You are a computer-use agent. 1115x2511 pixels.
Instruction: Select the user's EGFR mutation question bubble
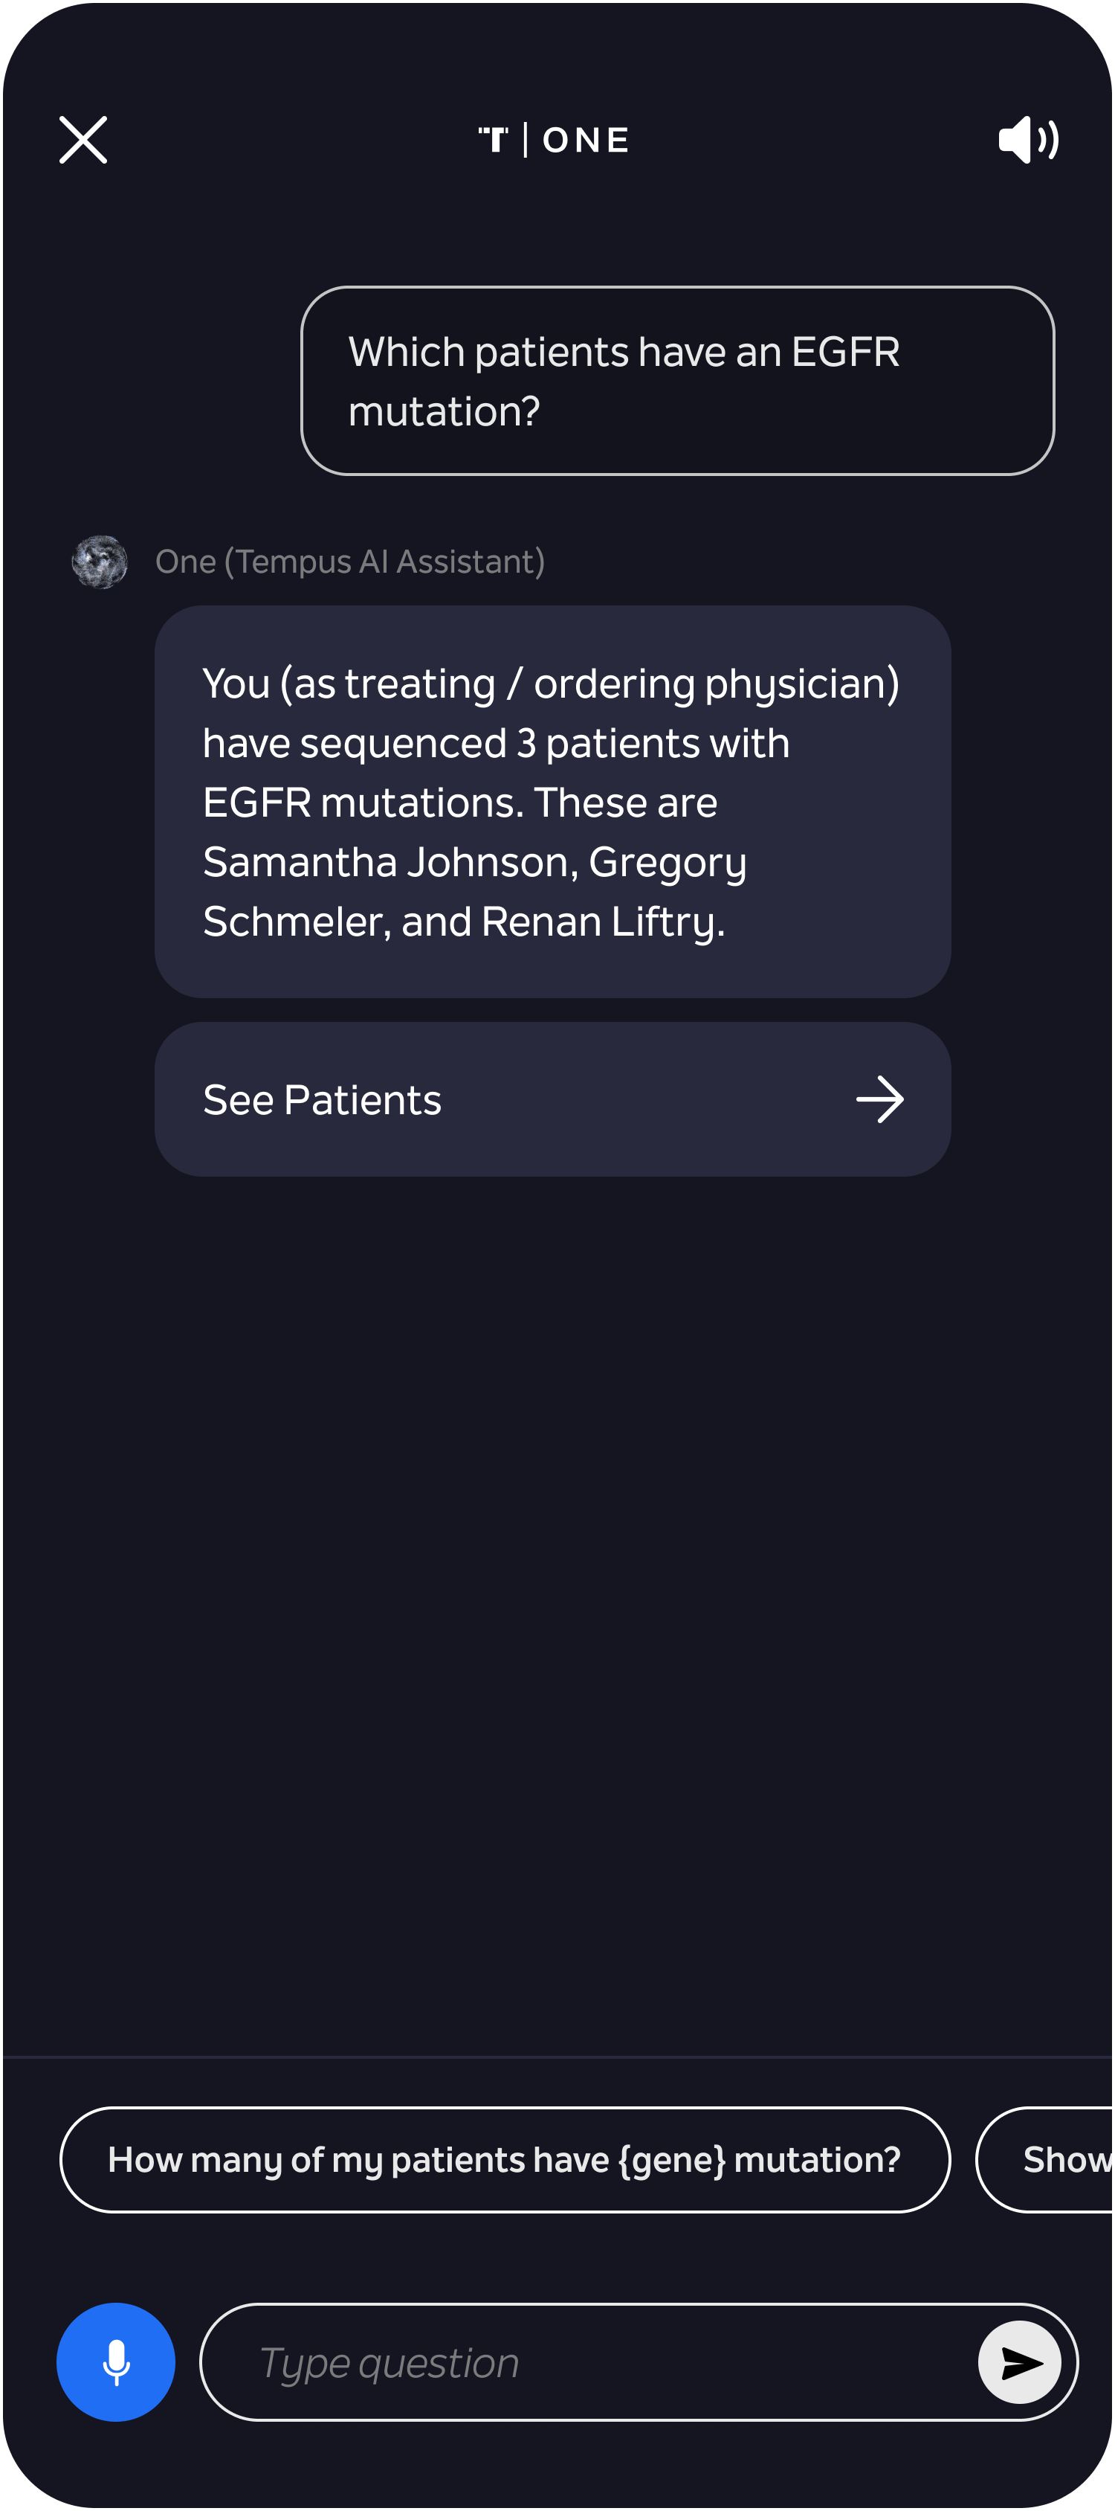click(676, 380)
